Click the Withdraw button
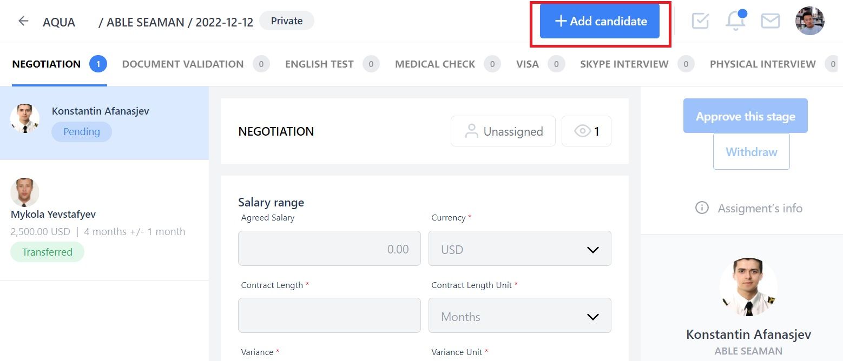The width and height of the screenshot is (843, 361). click(x=752, y=152)
